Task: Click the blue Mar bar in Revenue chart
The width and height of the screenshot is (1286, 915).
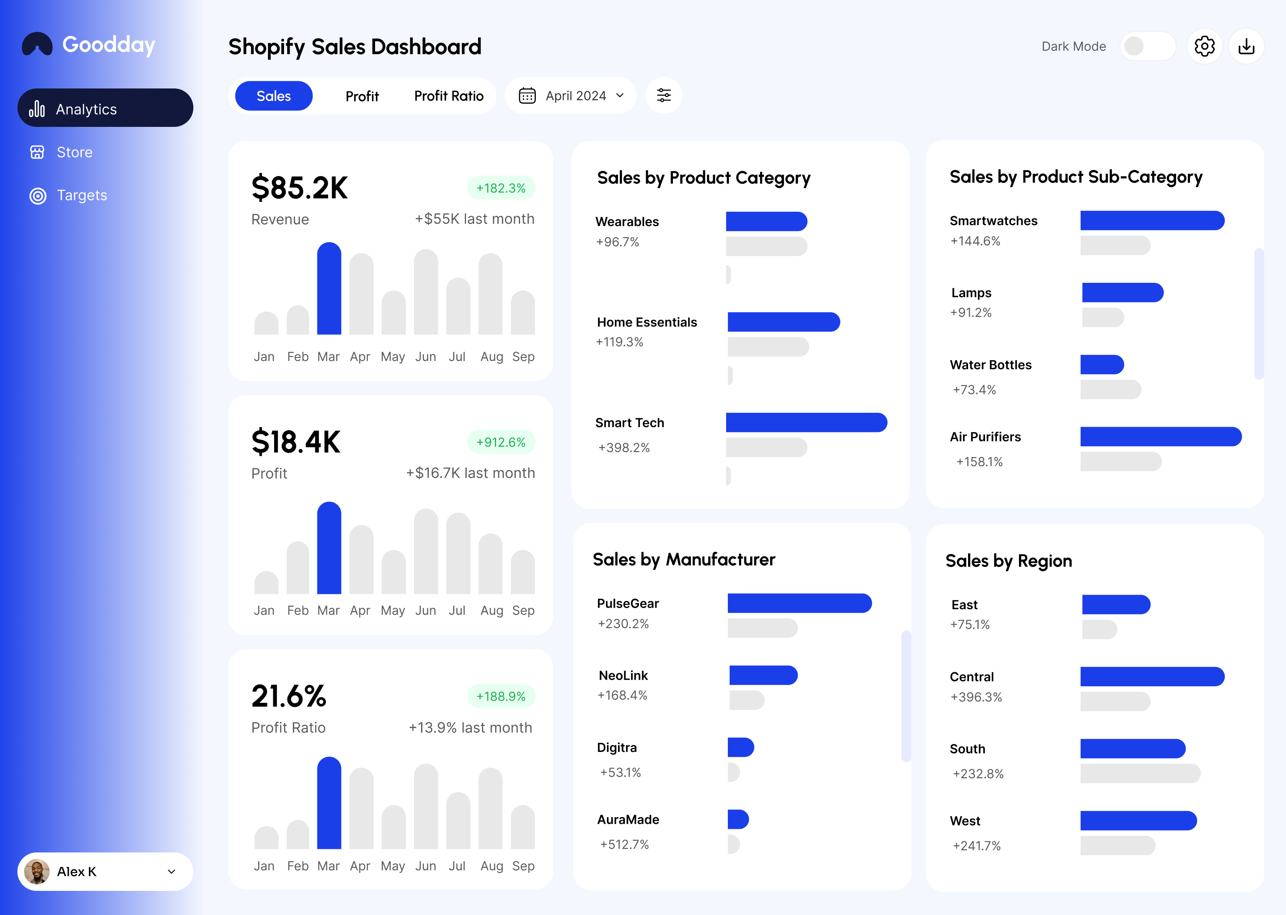Action: tap(329, 289)
